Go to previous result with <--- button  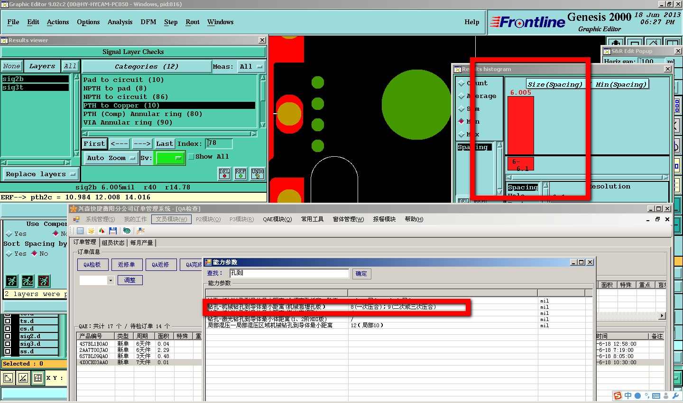[x=120, y=143]
